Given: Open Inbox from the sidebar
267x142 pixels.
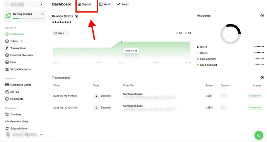Looking at the screenshot, I should (x=14, y=41).
